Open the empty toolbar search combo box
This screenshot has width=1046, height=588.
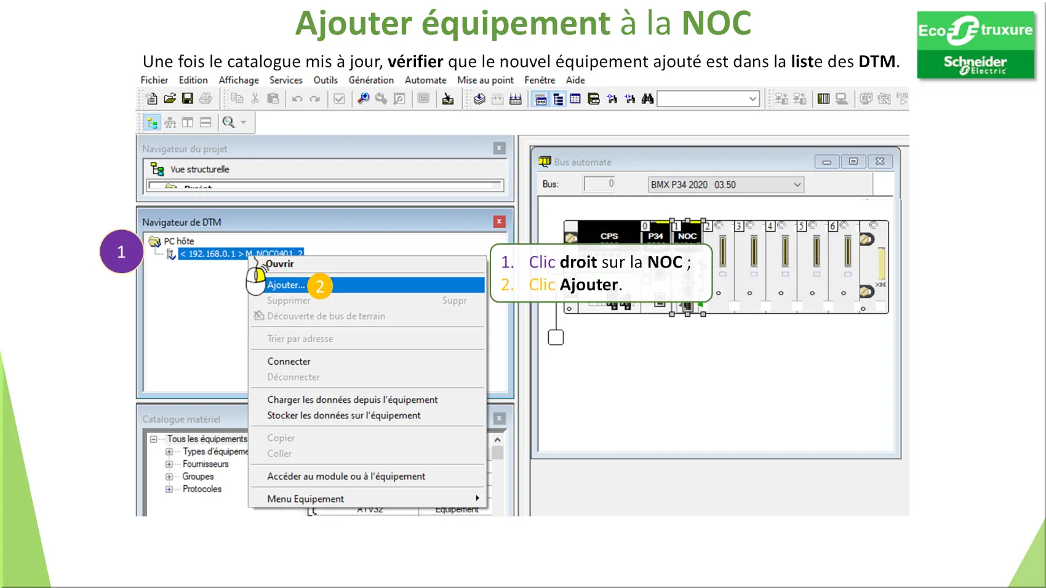click(708, 98)
